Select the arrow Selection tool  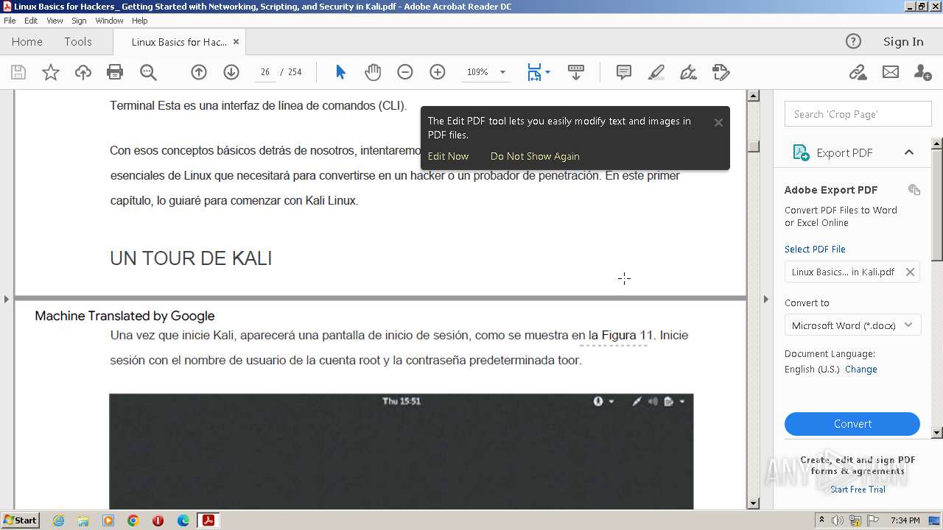340,72
